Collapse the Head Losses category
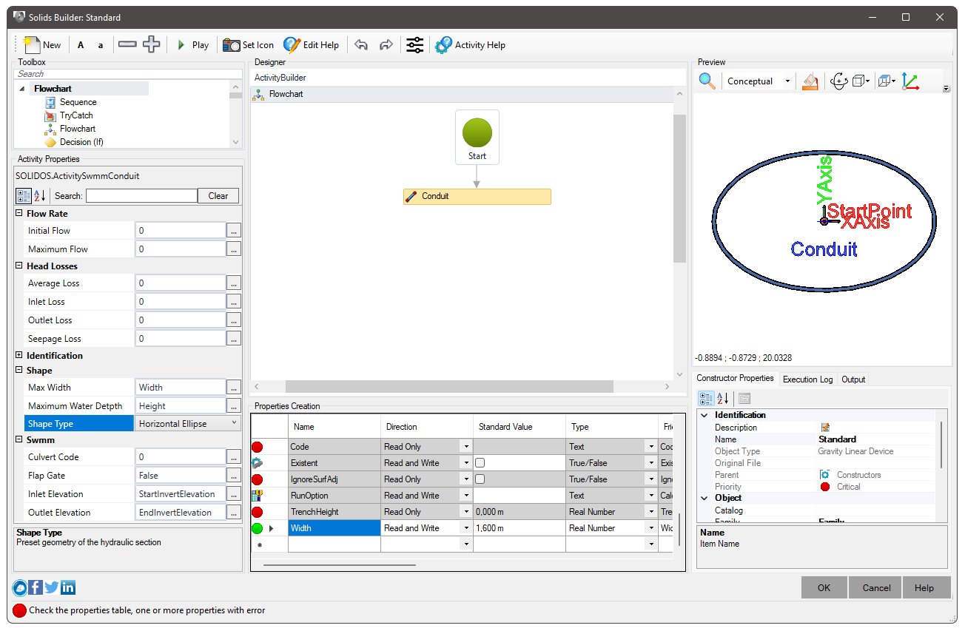This screenshot has height=631, width=965. tap(19, 266)
